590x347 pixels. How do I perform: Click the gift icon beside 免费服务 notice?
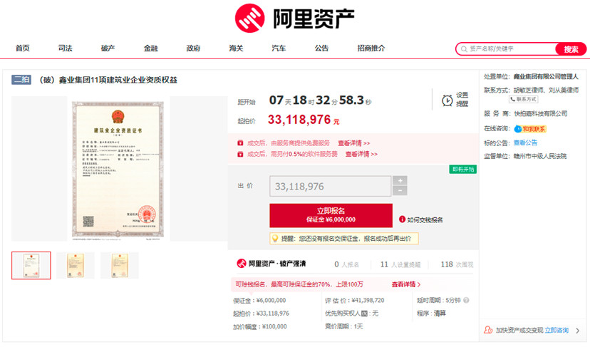(240, 143)
